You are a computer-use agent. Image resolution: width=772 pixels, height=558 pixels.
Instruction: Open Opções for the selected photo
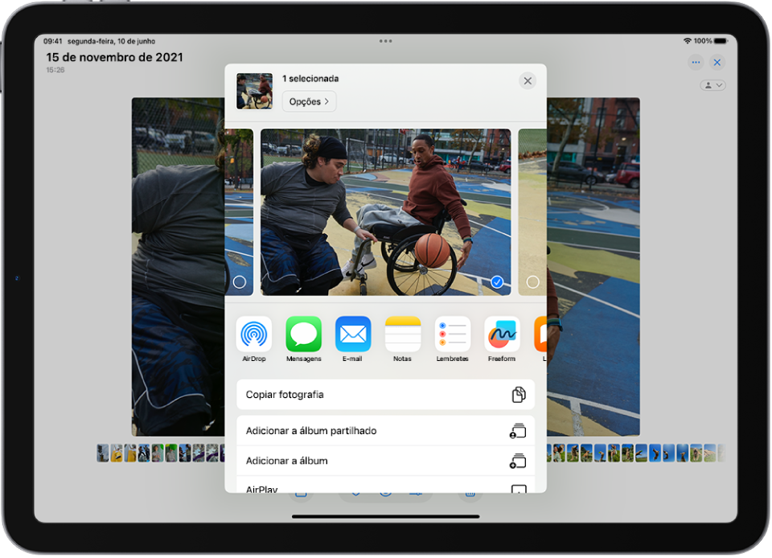coord(309,101)
